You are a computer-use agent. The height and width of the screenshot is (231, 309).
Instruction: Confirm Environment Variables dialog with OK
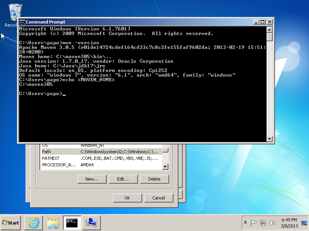[x=127, y=198]
